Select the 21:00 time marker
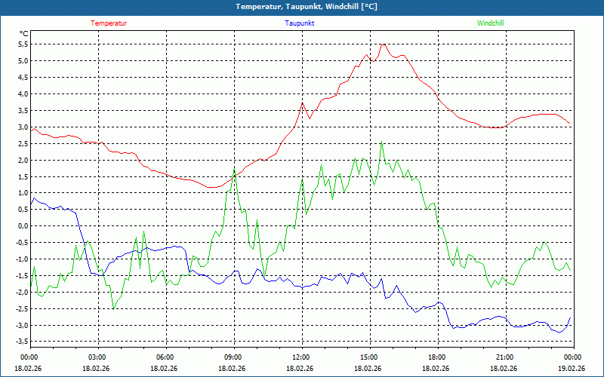Screen dimensions: 604x377 point(505,357)
